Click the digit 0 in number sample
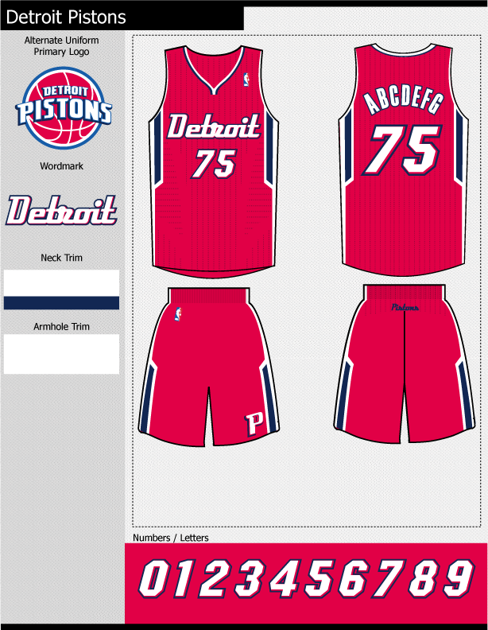 [154, 578]
